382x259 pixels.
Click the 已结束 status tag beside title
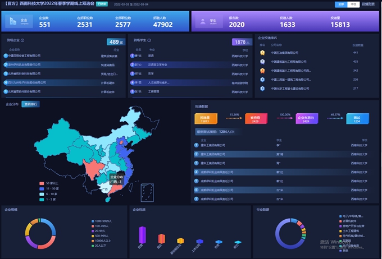tap(102, 4)
